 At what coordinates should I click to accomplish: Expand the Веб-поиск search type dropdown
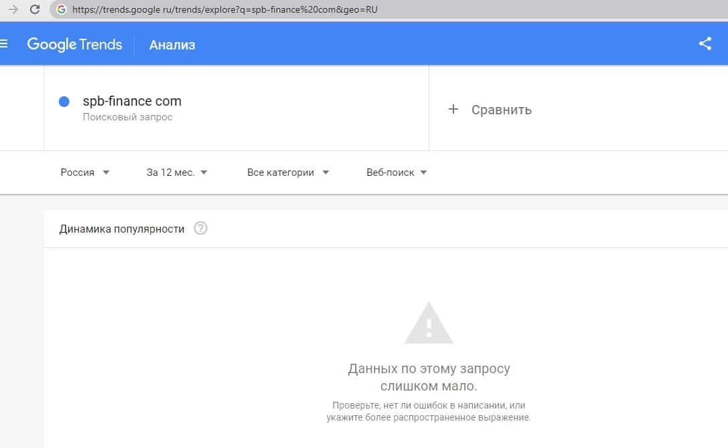click(x=396, y=173)
